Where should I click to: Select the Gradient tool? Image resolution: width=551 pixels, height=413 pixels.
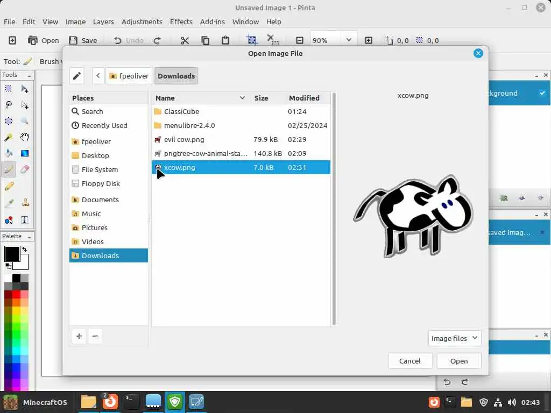tap(25, 153)
